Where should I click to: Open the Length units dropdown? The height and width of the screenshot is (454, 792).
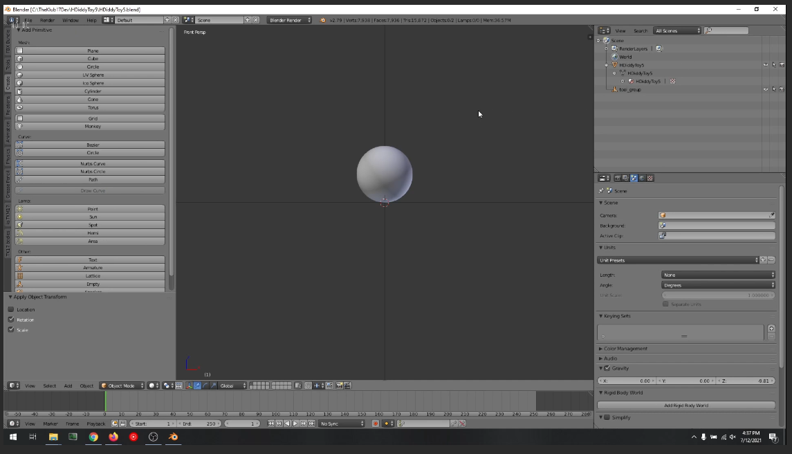[718, 275]
